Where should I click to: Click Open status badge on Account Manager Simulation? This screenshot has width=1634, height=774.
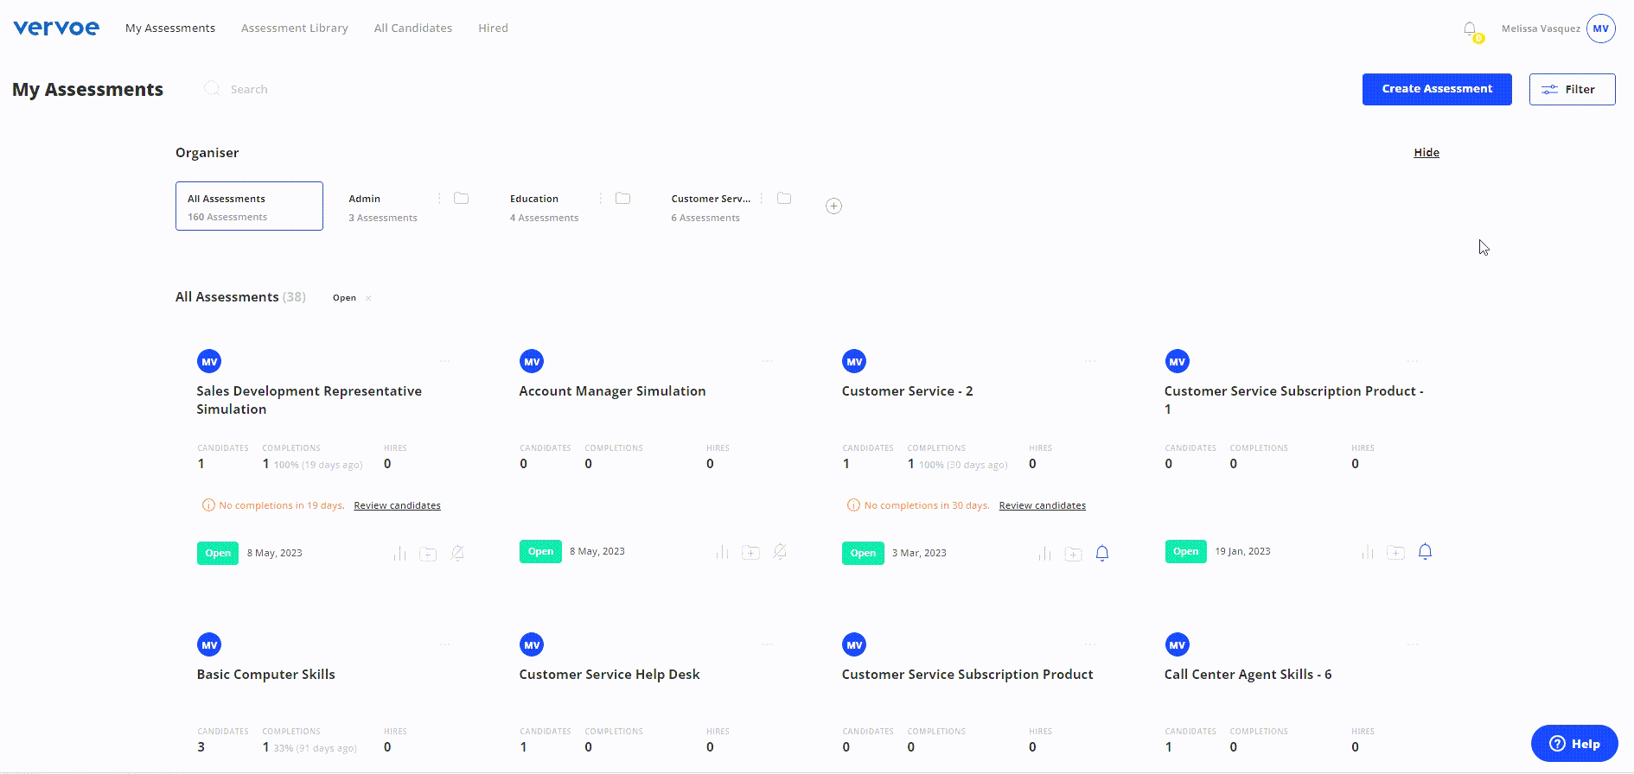(540, 552)
